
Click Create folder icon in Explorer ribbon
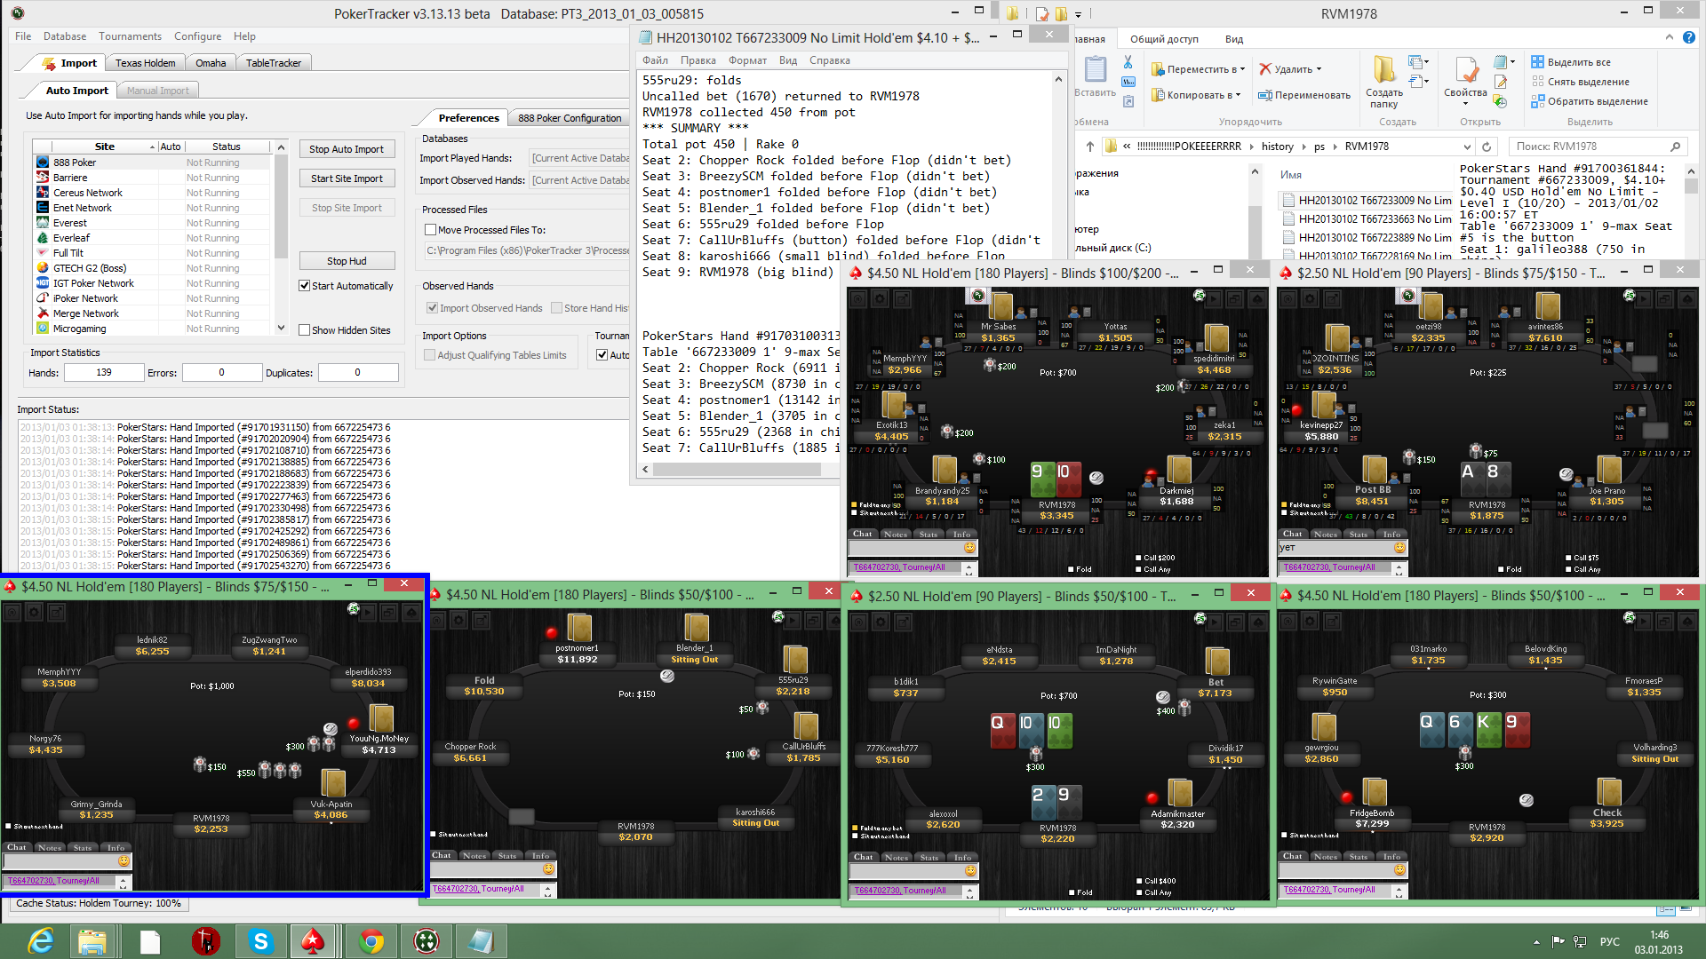click(x=1384, y=70)
